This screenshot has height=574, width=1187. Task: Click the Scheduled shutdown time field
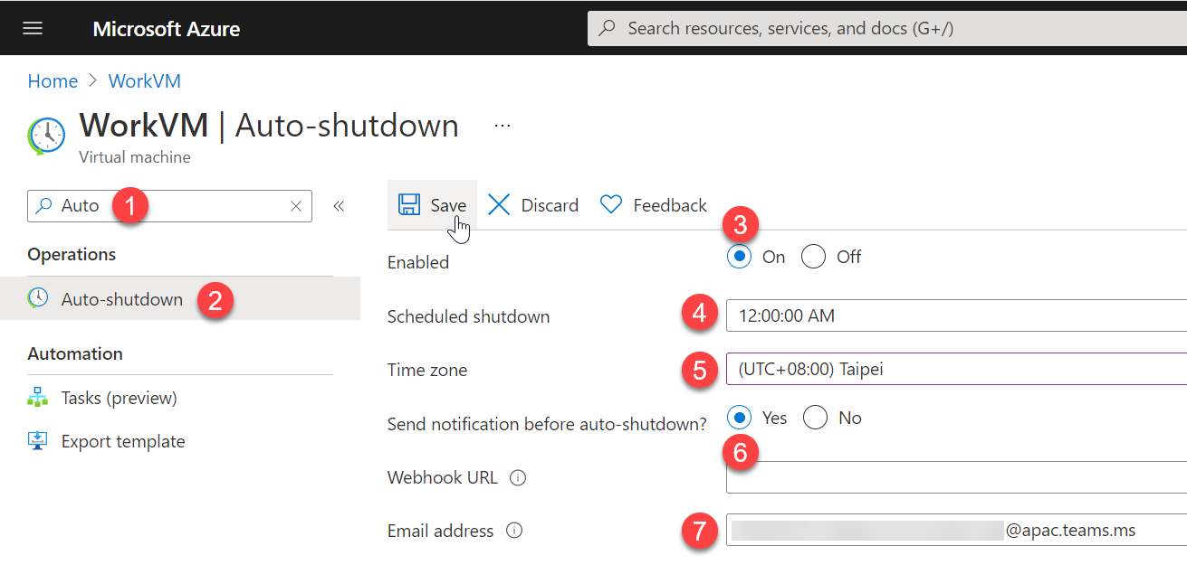tap(956, 315)
